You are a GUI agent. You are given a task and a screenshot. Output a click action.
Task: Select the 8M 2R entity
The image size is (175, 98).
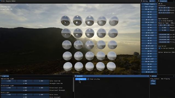149,64
